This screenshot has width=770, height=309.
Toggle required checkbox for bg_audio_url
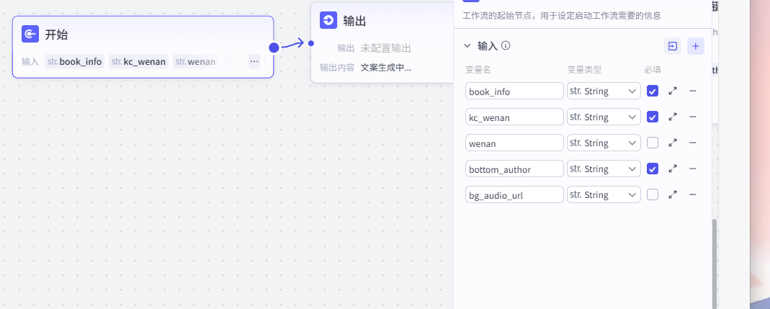(x=653, y=194)
